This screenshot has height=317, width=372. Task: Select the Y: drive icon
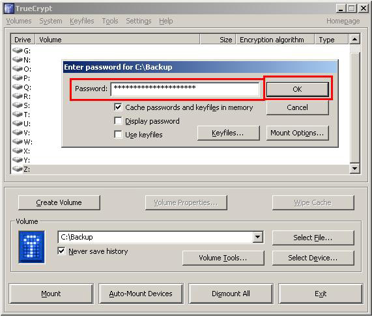(18, 160)
